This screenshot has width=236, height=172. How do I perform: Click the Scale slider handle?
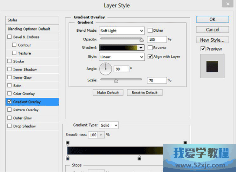point(116,81)
